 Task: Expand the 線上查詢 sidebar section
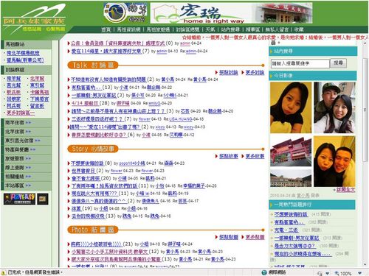pos(27,168)
